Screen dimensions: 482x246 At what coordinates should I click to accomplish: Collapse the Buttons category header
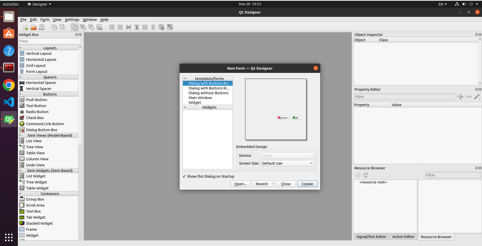pyautogui.click(x=48, y=94)
